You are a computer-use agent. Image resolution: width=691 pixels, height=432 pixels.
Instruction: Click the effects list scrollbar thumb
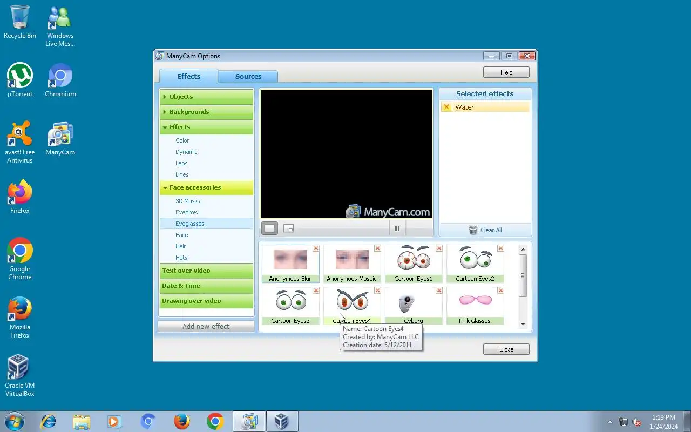523,275
